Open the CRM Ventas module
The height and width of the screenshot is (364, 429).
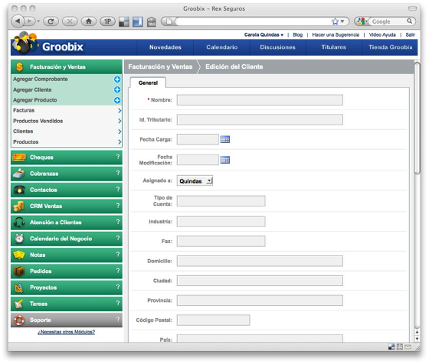tap(66, 206)
